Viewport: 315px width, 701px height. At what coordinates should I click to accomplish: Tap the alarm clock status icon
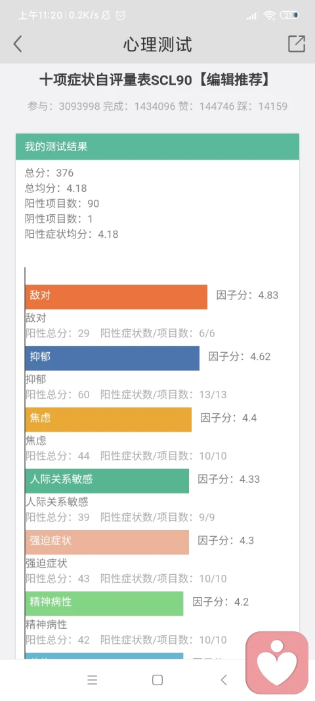(121, 16)
